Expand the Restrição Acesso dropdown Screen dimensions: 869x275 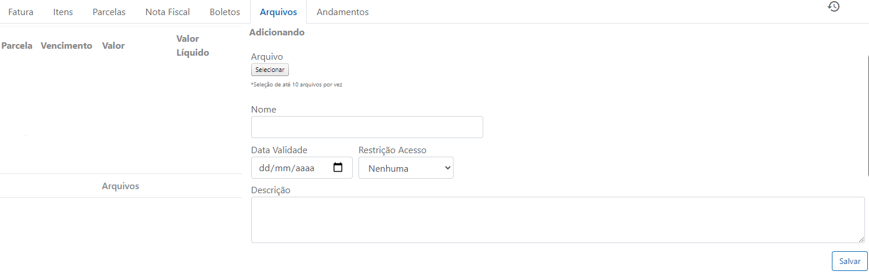[406, 168]
